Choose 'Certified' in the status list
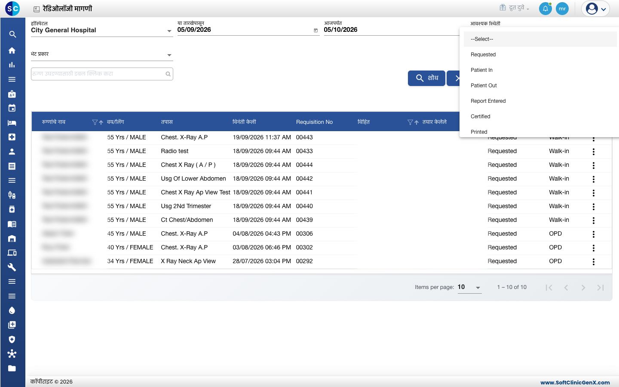619x387 pixels. click(x=540, y=117)
